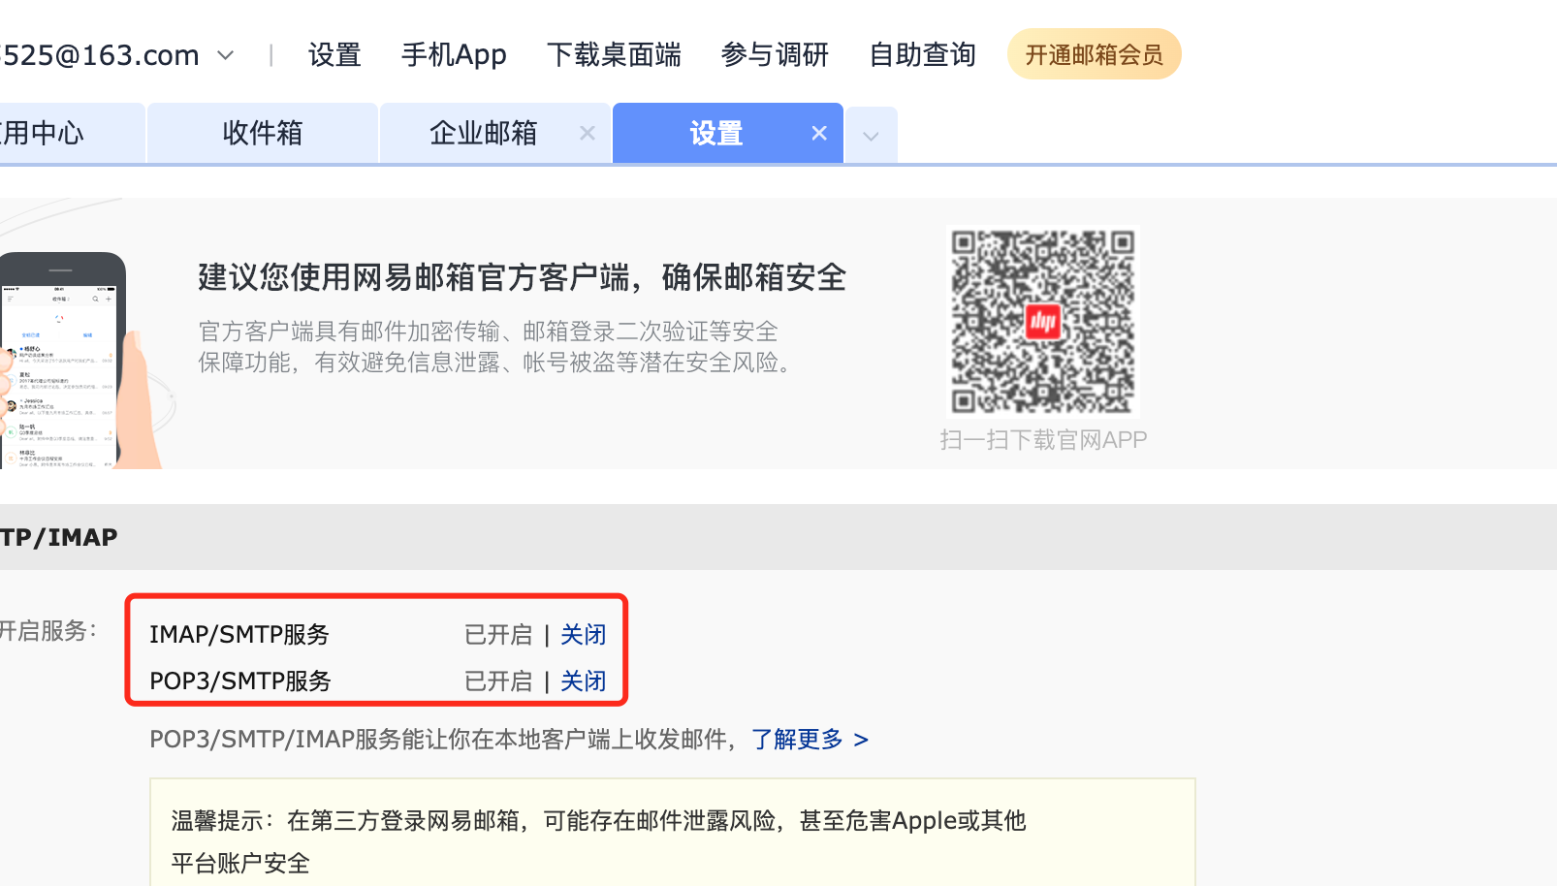Open 设置 in the top navigation
The height and width of the screenshot is (886, 1557).
coord(334,55)
